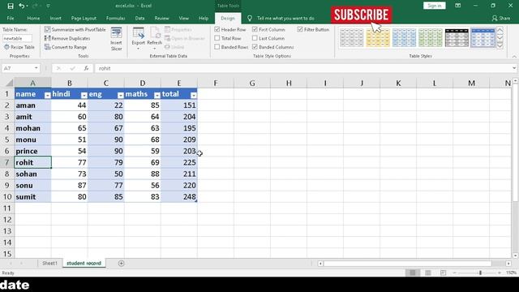
Task: Open the total column filter dropdown
Action: point(193,96)
